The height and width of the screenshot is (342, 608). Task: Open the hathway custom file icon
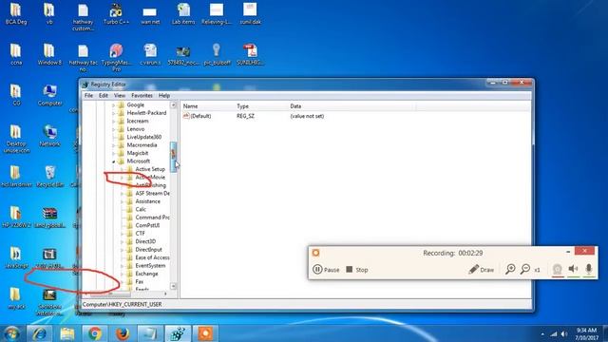tap(83, 17)
